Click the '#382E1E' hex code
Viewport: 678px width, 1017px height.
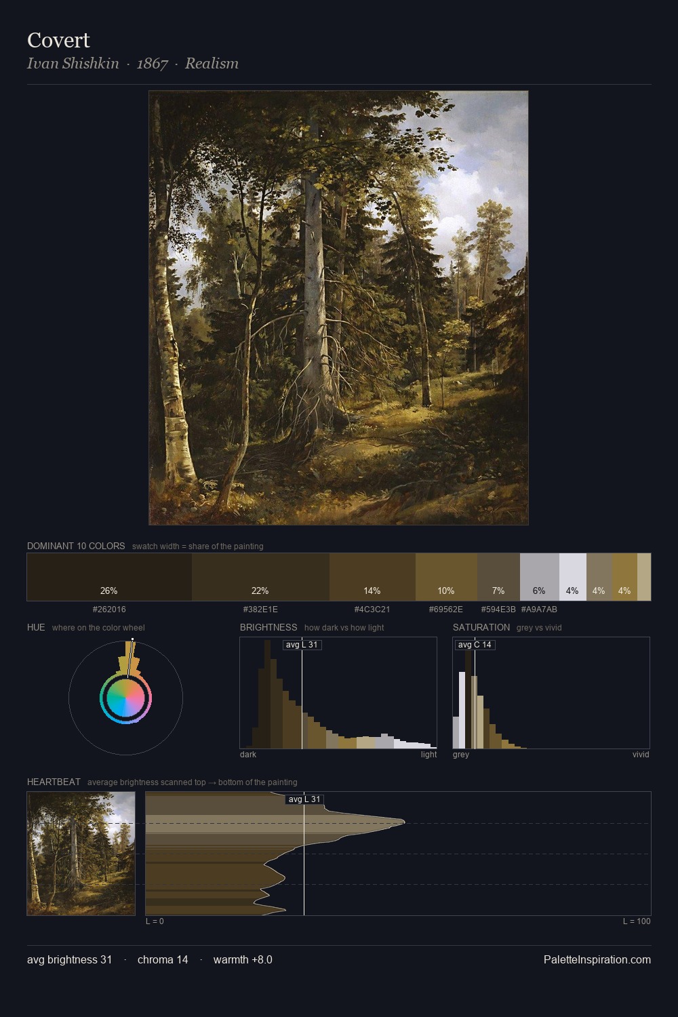click(260, 610)
